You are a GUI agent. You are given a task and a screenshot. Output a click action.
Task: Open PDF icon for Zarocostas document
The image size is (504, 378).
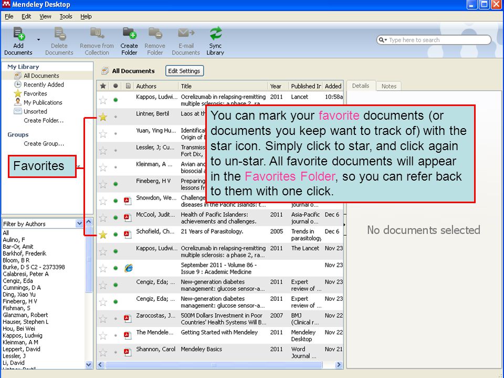tap(128, 319)
